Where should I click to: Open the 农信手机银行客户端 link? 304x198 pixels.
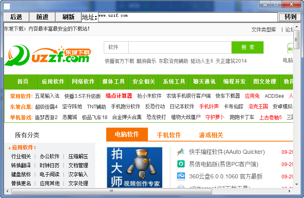(x=188, y=96)
